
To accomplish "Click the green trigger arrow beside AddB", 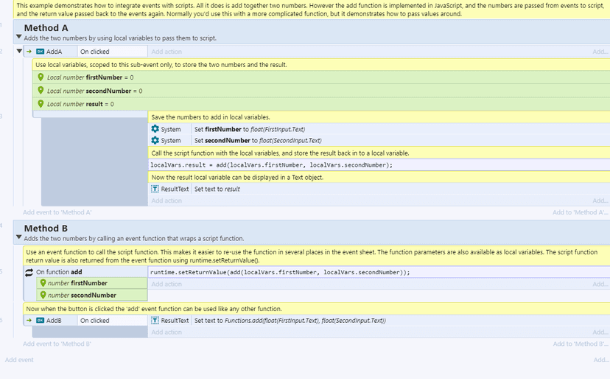I will pos(29,320).
